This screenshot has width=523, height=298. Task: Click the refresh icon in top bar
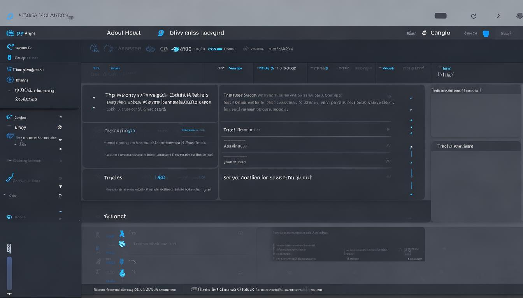tap(474, 16)
